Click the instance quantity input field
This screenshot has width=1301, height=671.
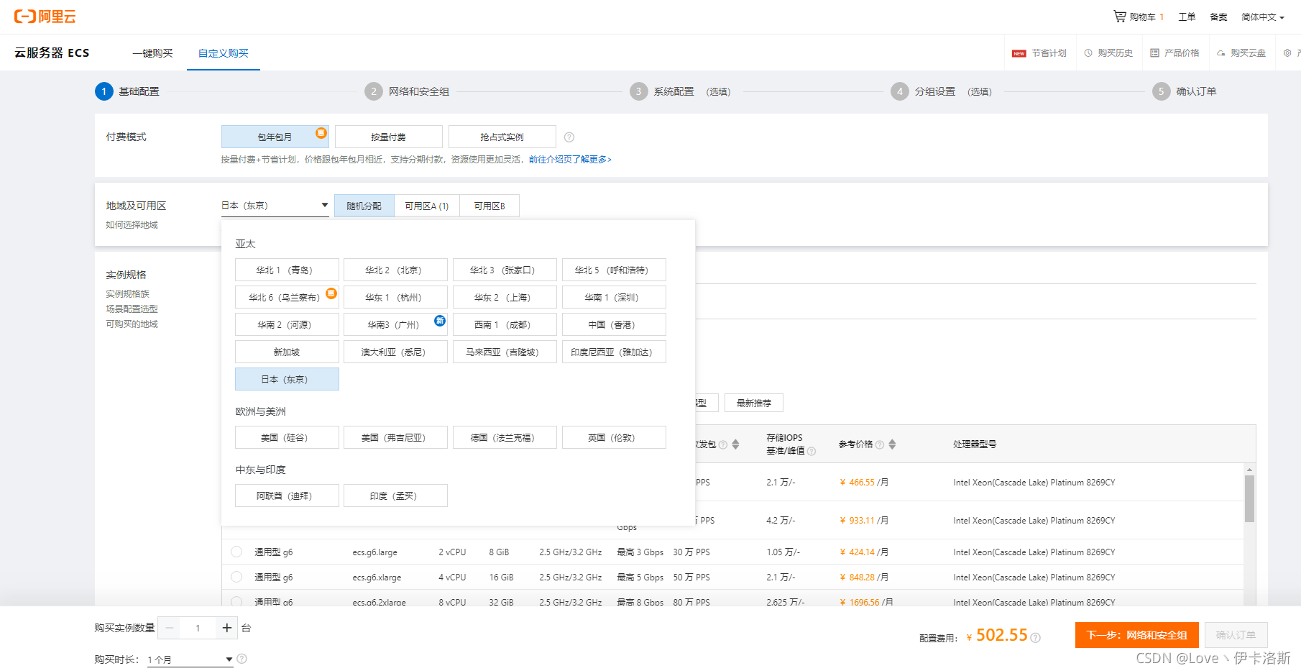(198, 628)
